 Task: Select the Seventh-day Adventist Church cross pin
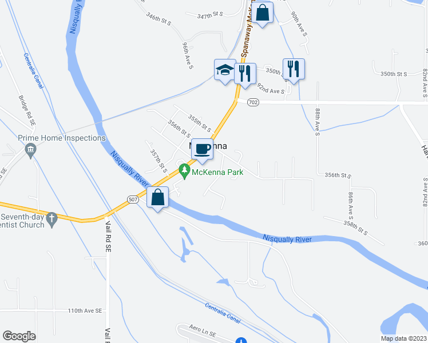tap(52, 220)
